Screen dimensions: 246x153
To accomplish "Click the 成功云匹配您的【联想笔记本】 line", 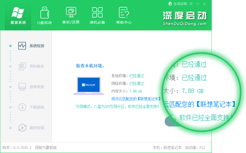I will (136, 99).
